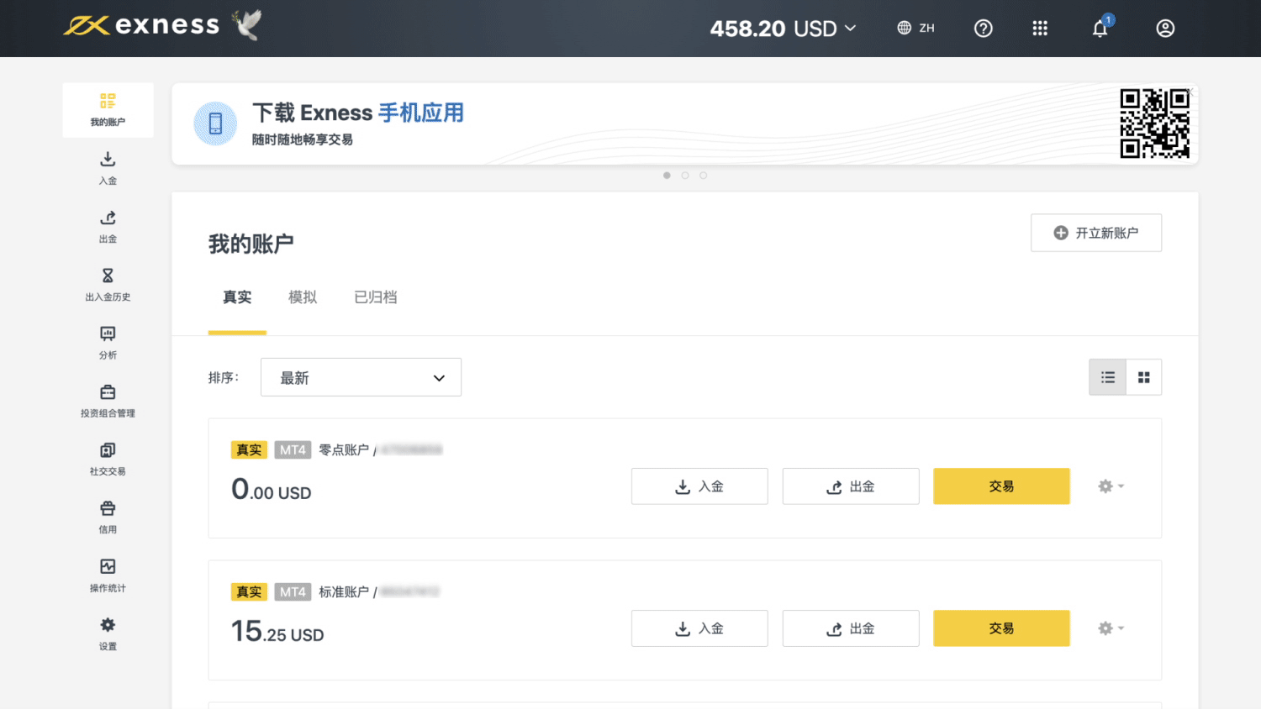Click the 开立新账户 button
1261x709 pixels.
coord(1096,233)
